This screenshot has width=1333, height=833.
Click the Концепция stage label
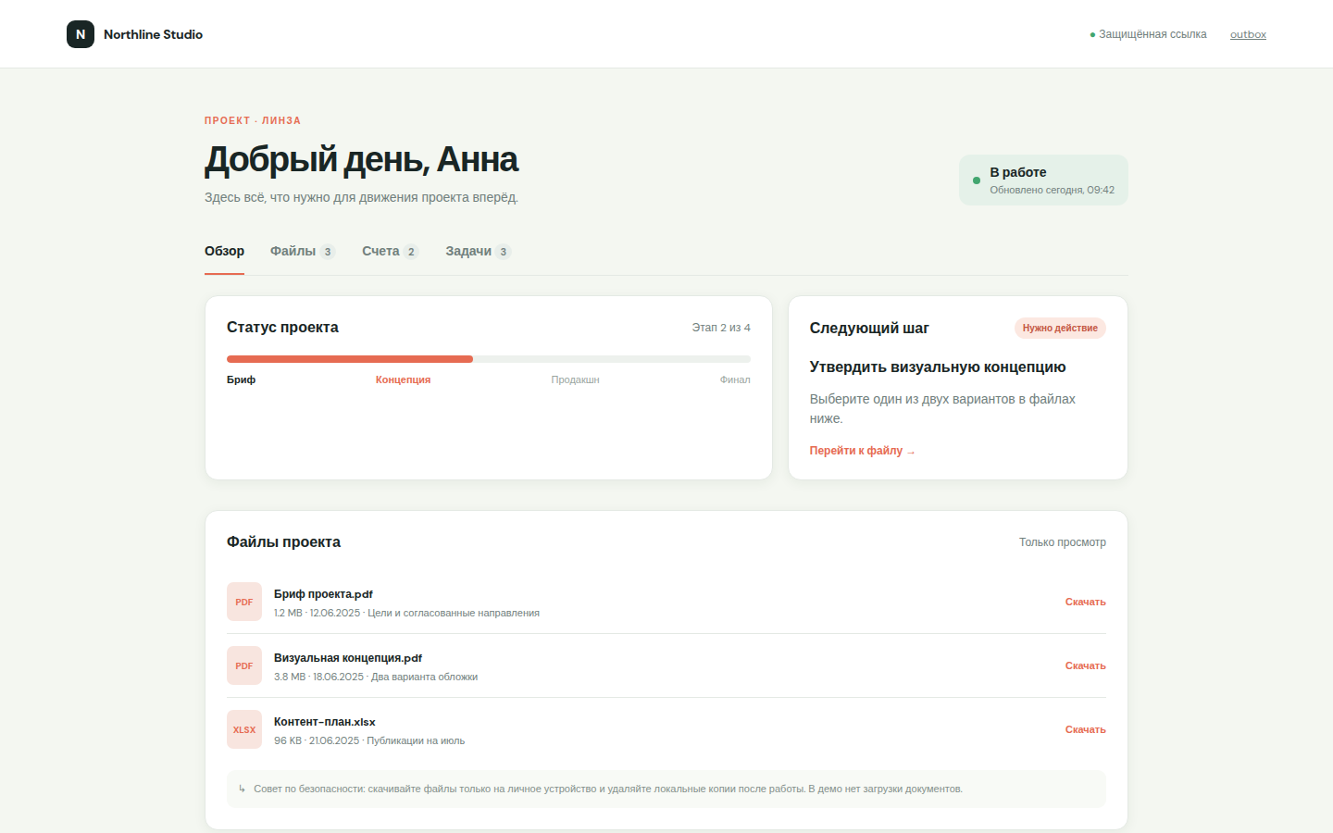[403, 379]
